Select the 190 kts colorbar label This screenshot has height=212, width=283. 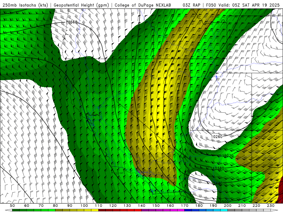point(213,206)
